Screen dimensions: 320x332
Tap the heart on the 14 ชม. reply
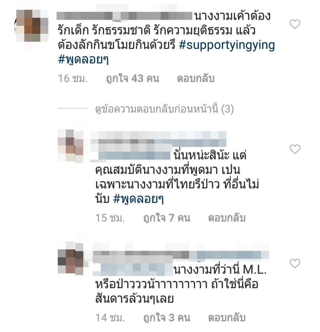[295, 263]
